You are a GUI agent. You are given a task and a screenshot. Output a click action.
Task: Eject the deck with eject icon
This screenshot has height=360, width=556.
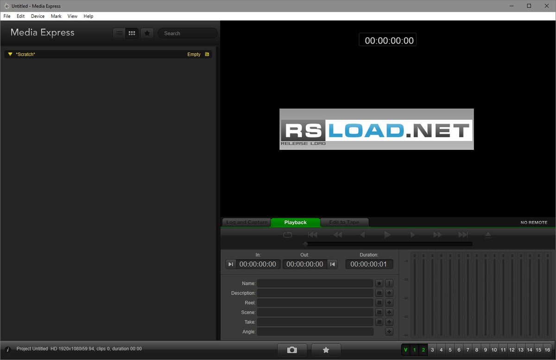tap(488, 235)
